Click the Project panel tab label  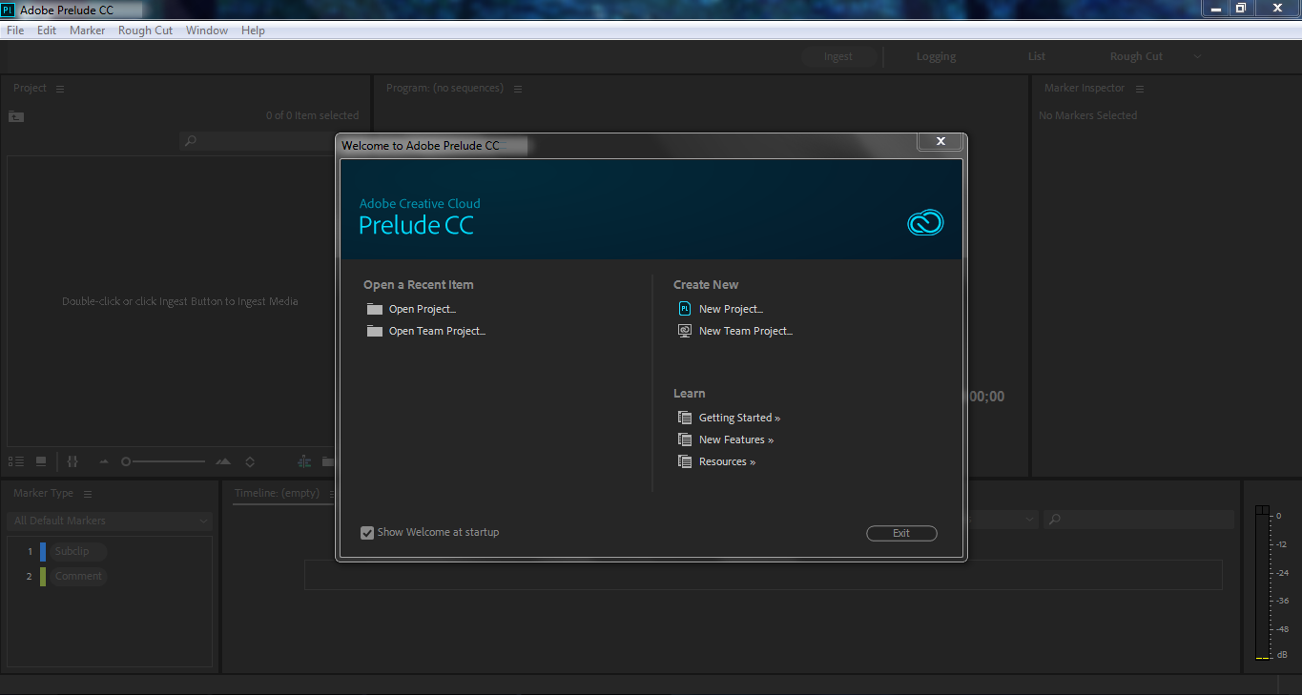coord(30,88)
